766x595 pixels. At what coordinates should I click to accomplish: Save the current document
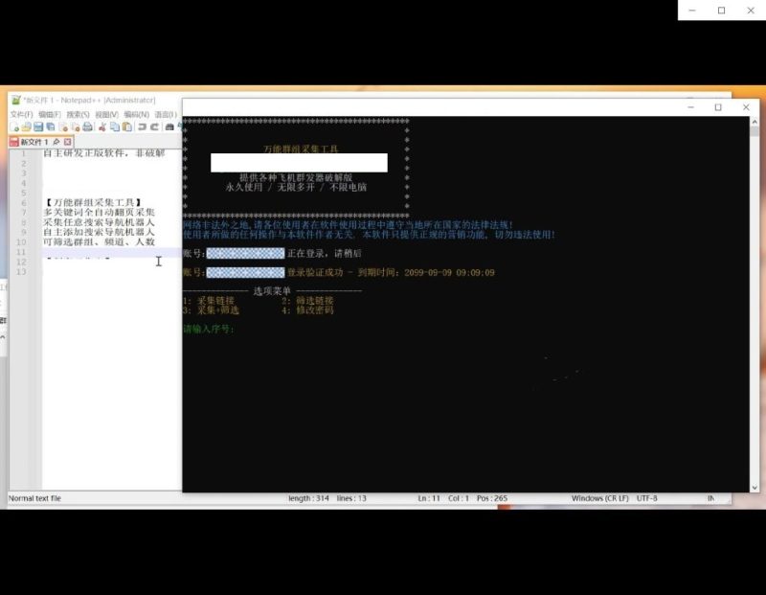coord(37,126)
